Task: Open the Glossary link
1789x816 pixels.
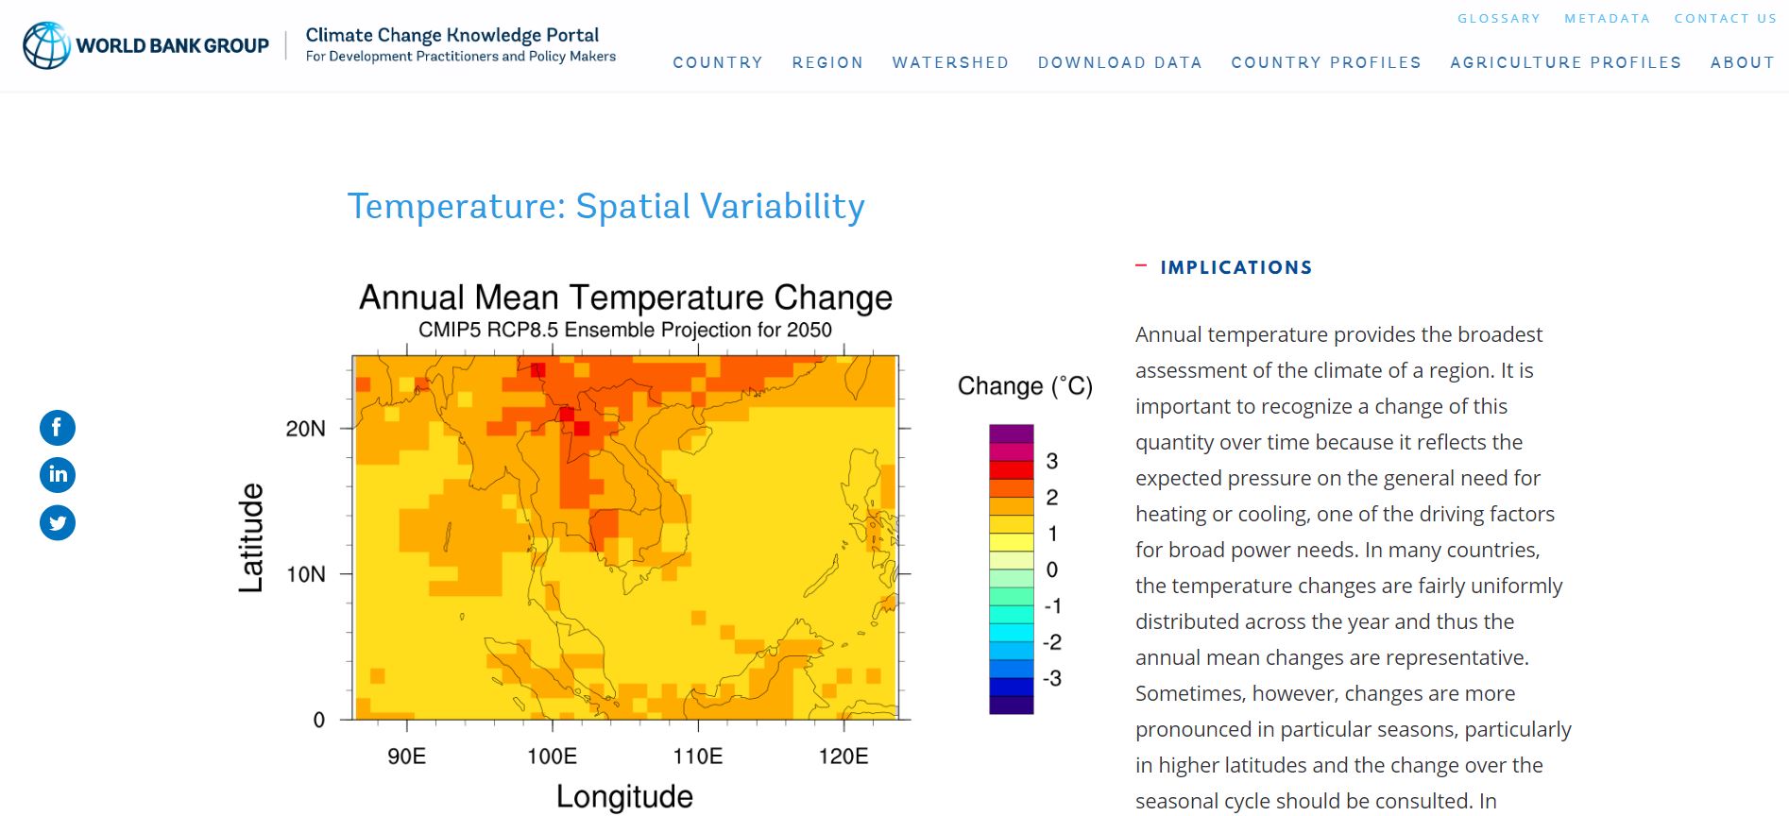Action: (1498, 18)
